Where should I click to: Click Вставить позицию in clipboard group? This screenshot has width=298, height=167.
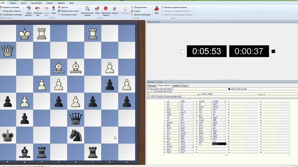pos(9,7)
